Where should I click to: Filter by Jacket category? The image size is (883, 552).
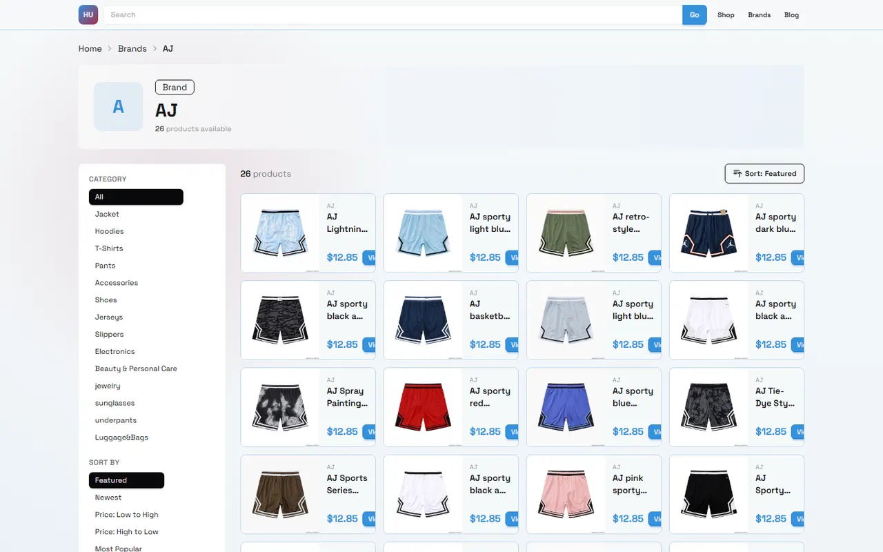(107, 214)
